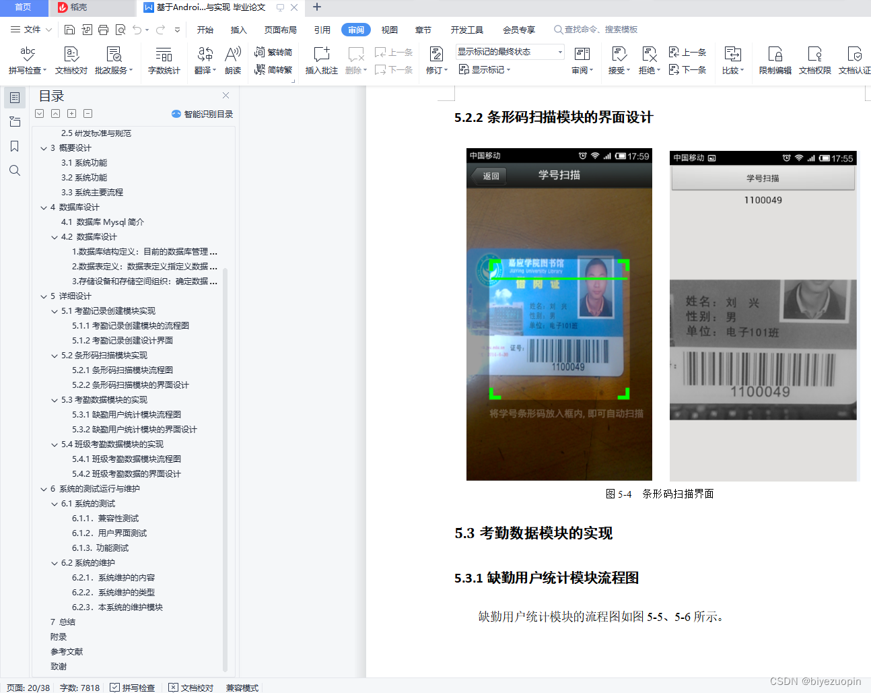Collapse the 6.2 系统的维护 node
Screen dimensions: 871x693
click(55, 563)
